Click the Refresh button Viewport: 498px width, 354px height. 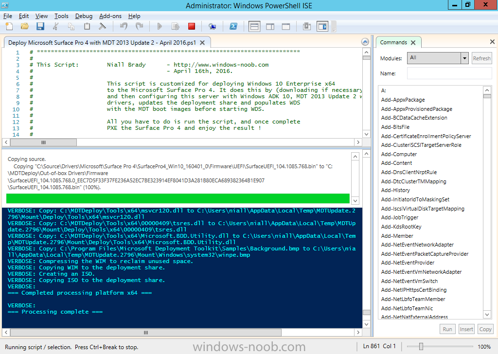click(481, 58)
